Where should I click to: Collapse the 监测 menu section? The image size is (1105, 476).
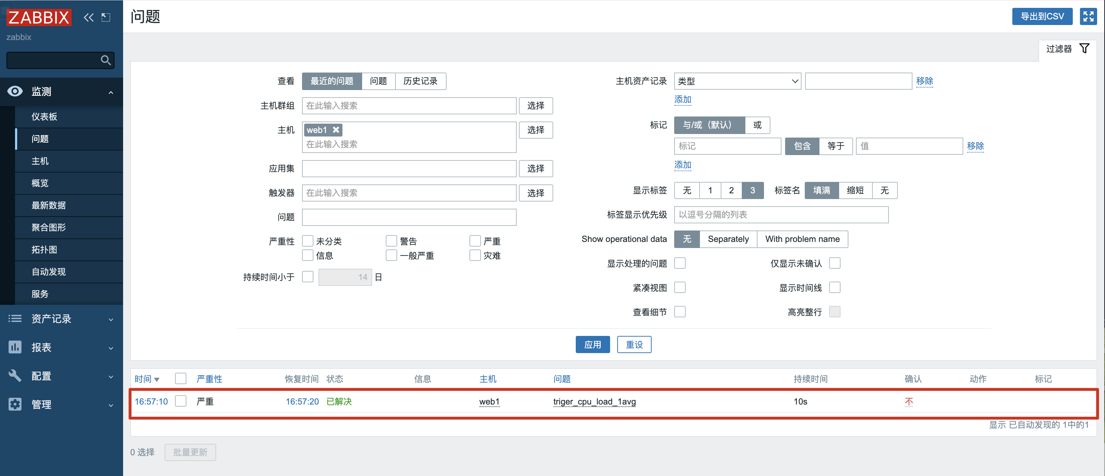(x=111, y=92)
